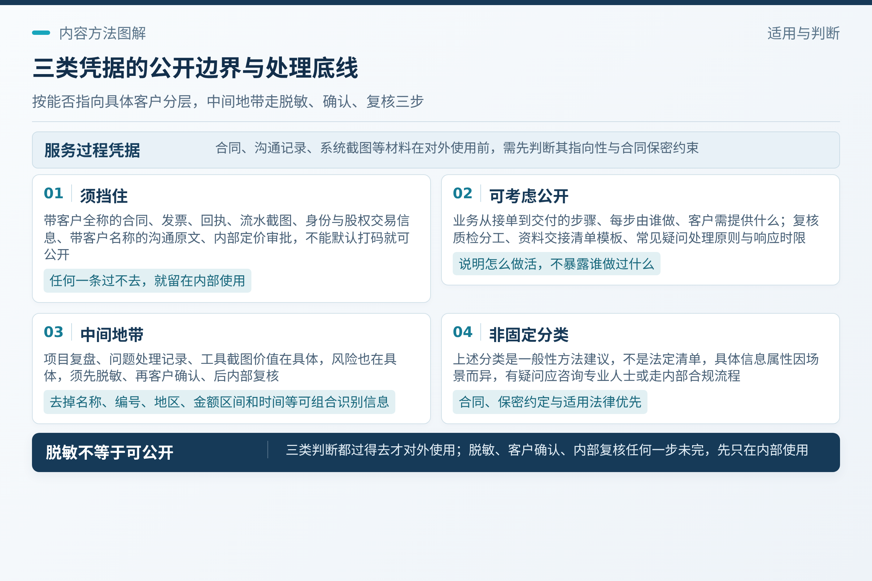Click the tag beginning 去掉名称、编号、地区
The image size is (872, 581).
tap(219, 402)
